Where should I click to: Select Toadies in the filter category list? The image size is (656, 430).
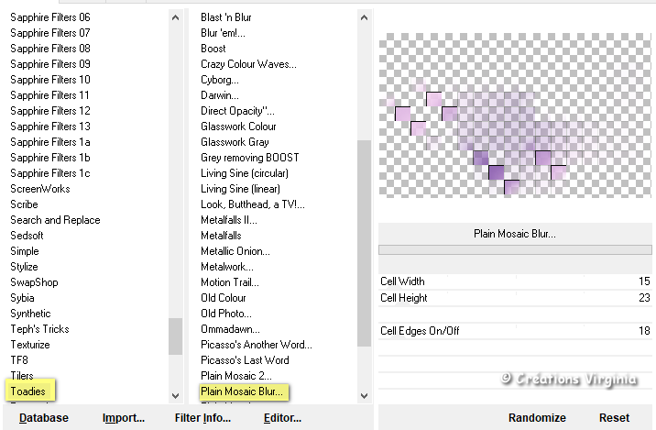point(30,391)
